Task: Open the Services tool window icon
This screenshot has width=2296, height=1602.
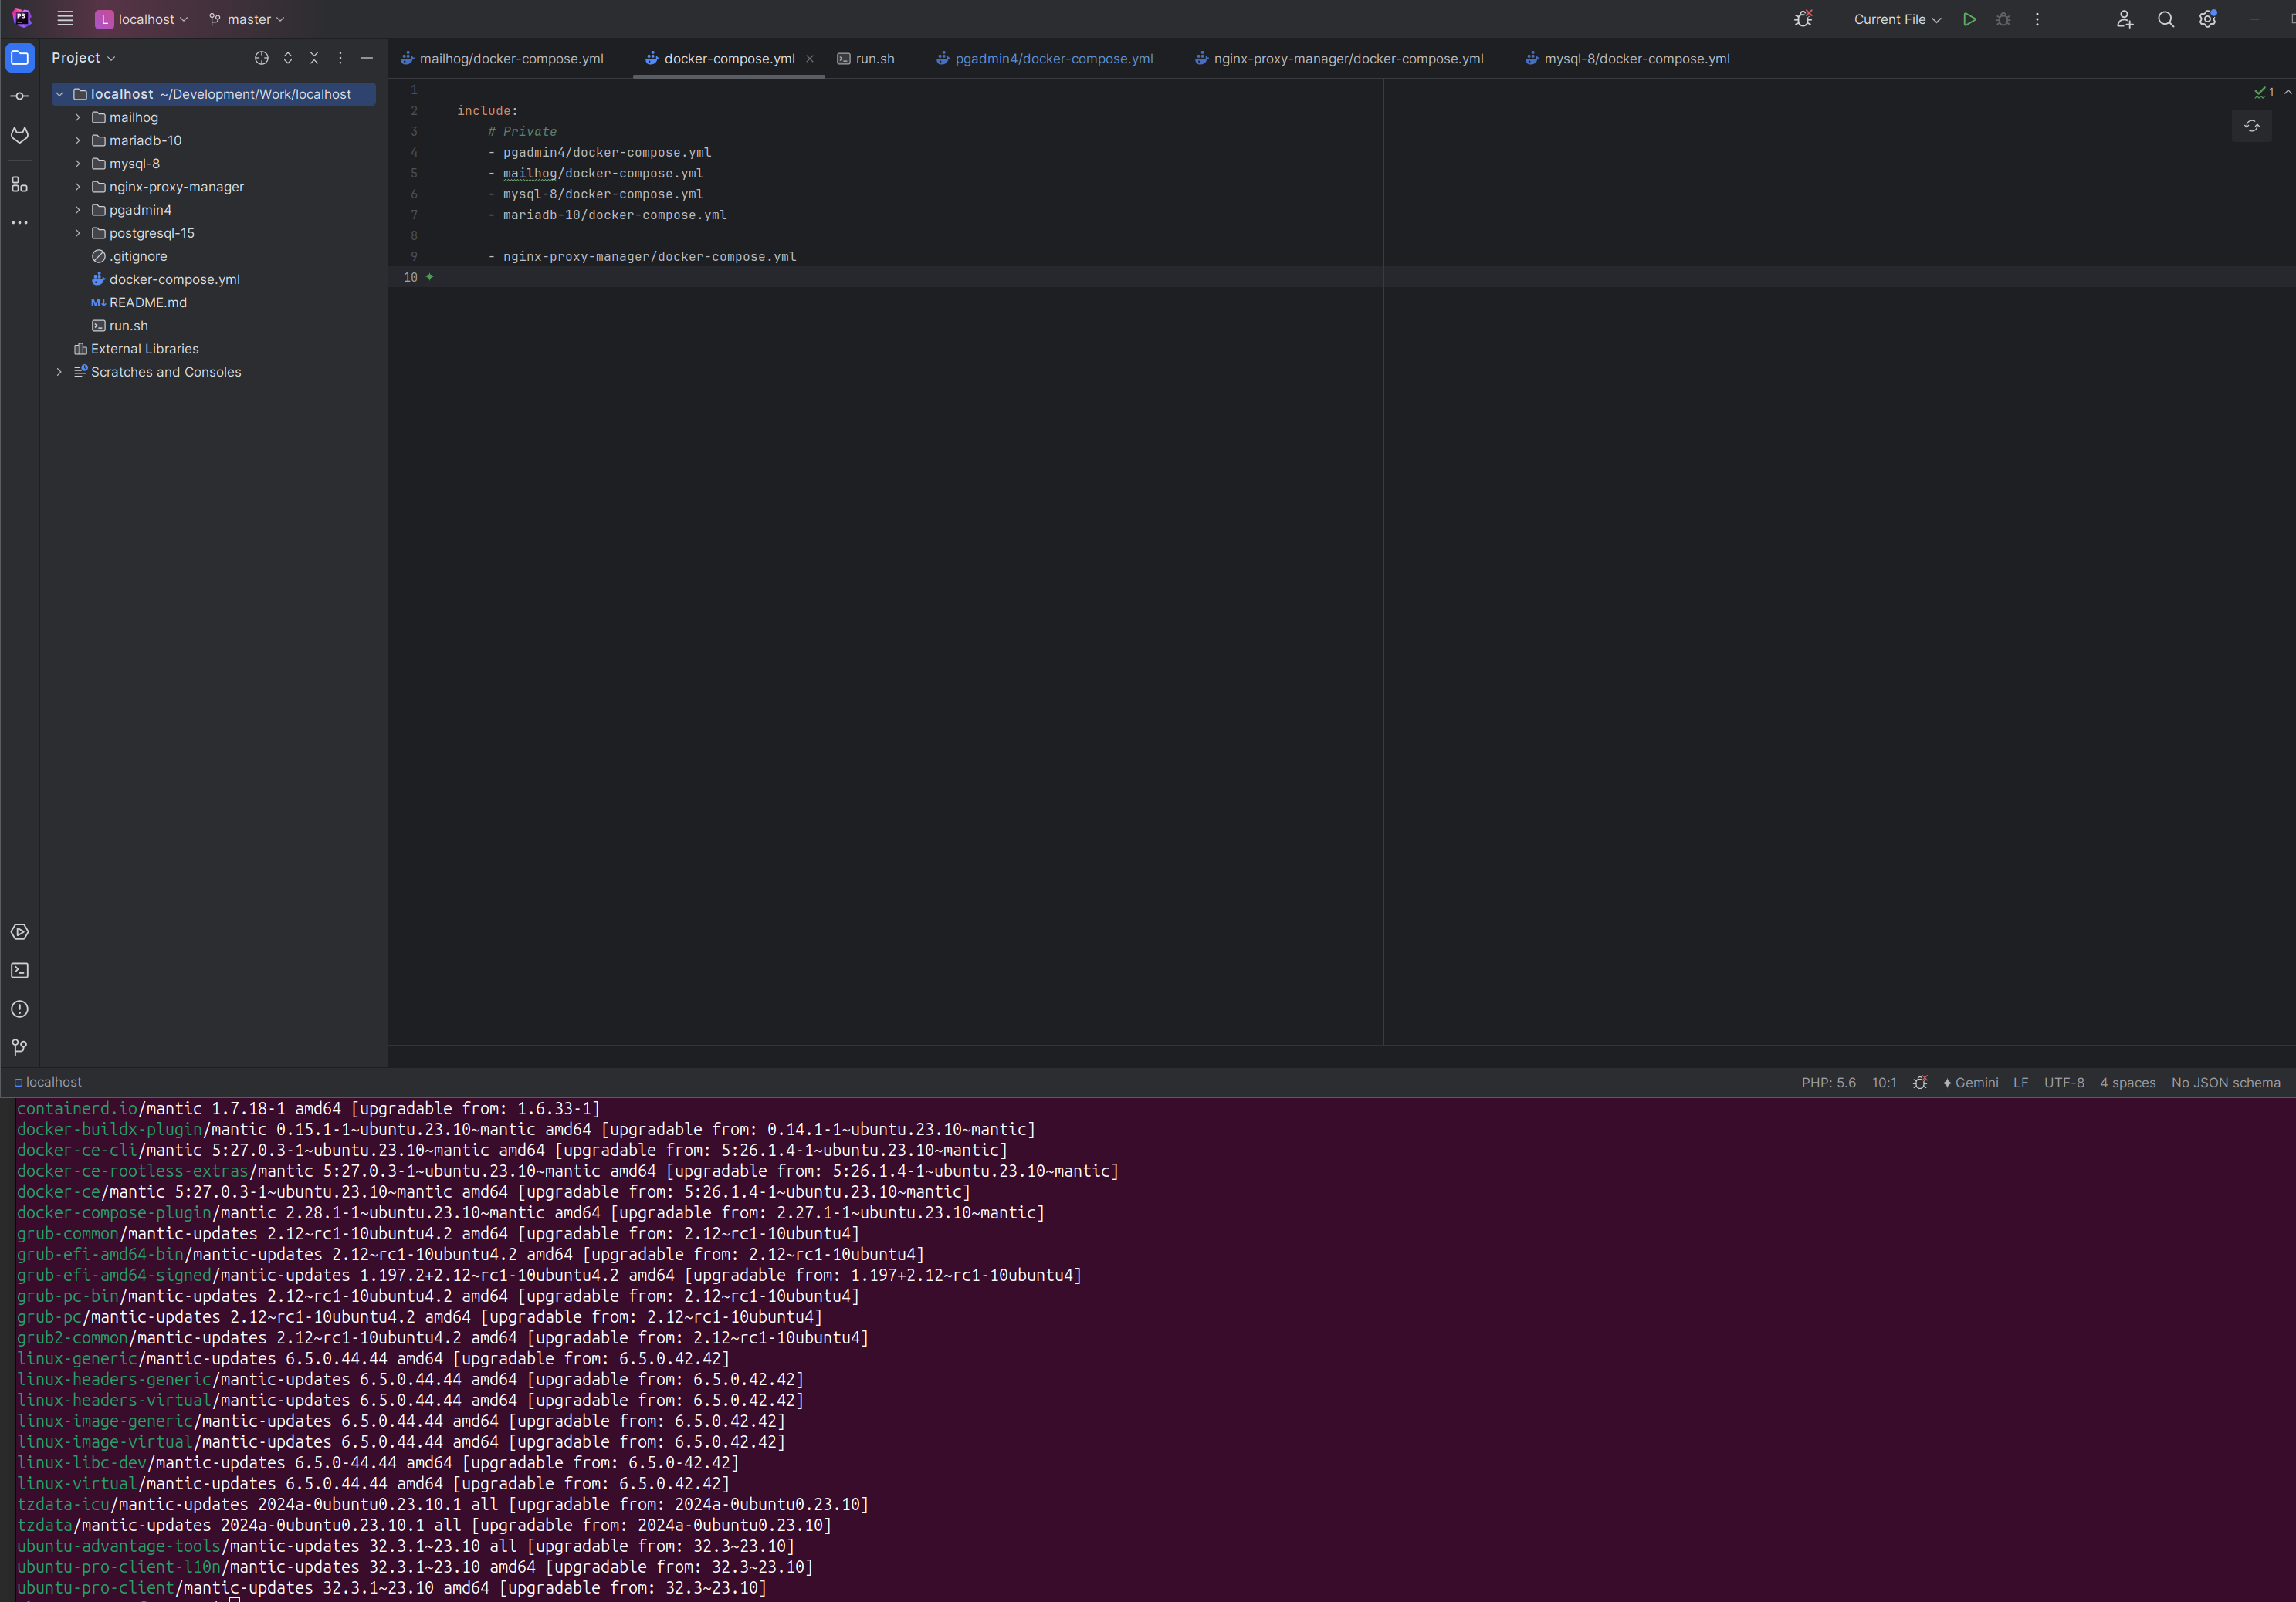Action: [x=20, y=931]
